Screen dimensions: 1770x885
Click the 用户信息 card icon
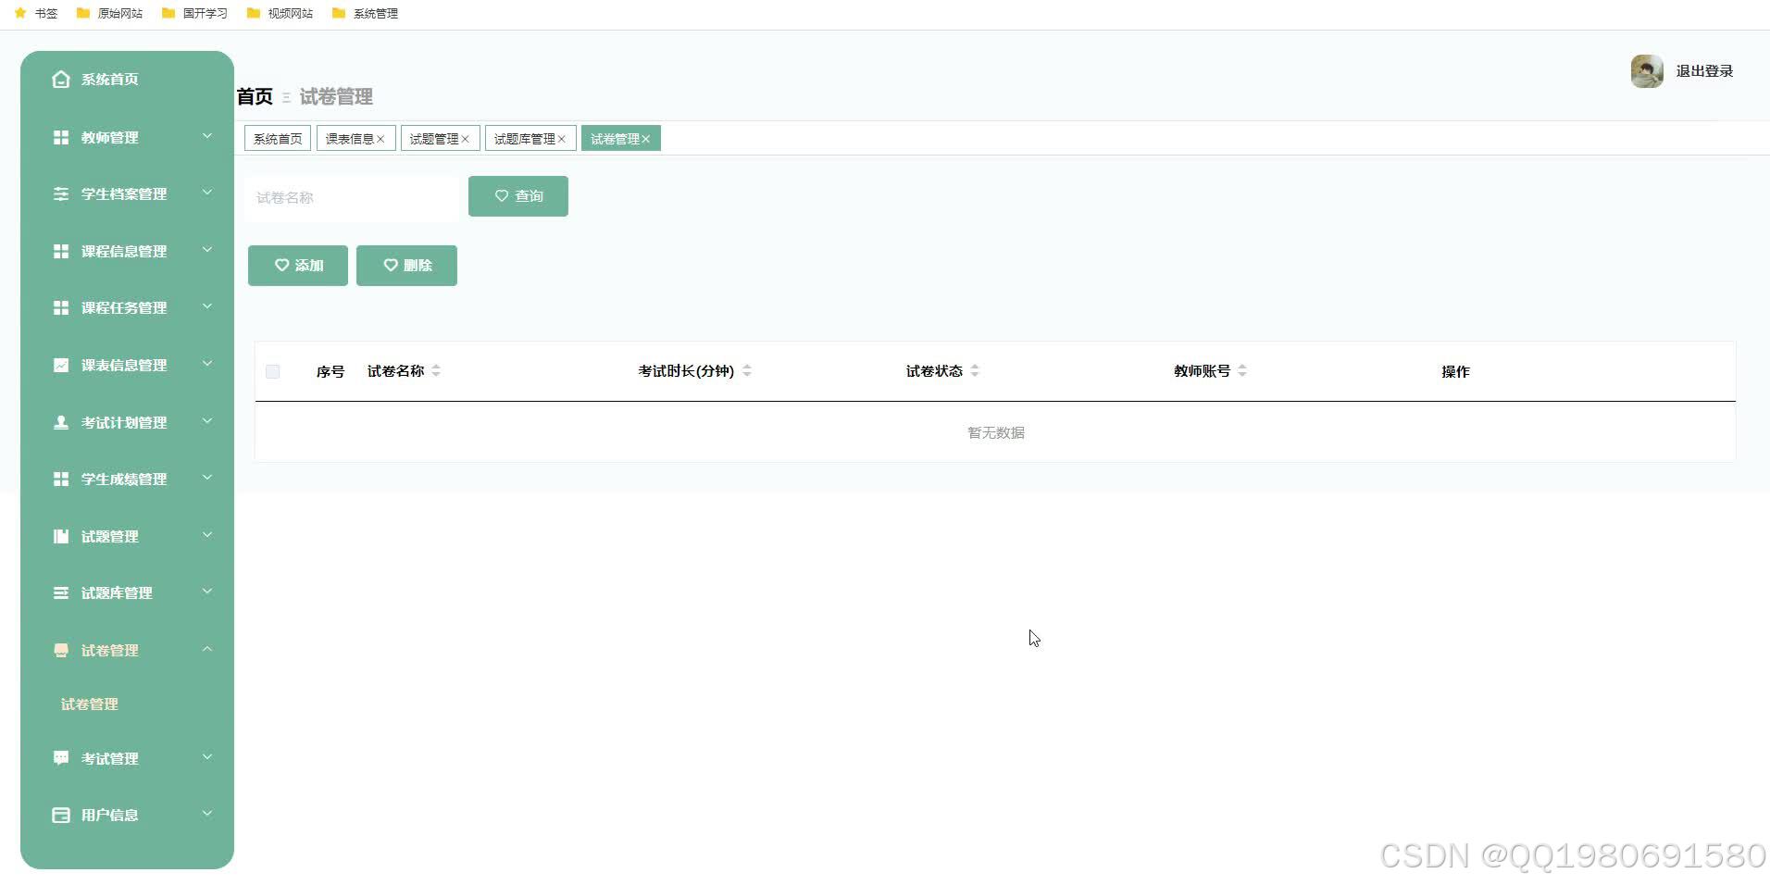(61, 816)
